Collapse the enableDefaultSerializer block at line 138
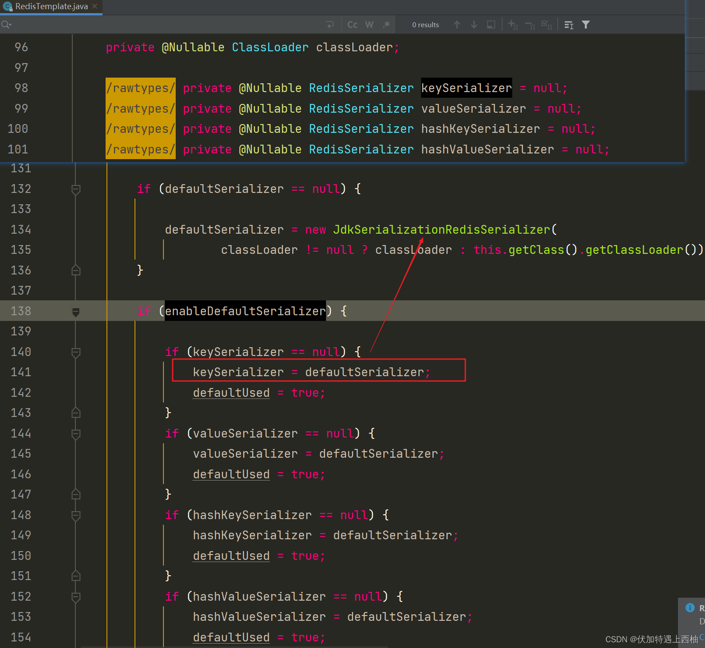 (76, 312)
